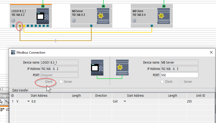
Task: Open settings gear on MB Server device
Action: tap(74, 21)
